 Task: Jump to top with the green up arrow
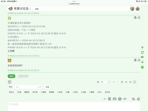[x=142, y=48]
